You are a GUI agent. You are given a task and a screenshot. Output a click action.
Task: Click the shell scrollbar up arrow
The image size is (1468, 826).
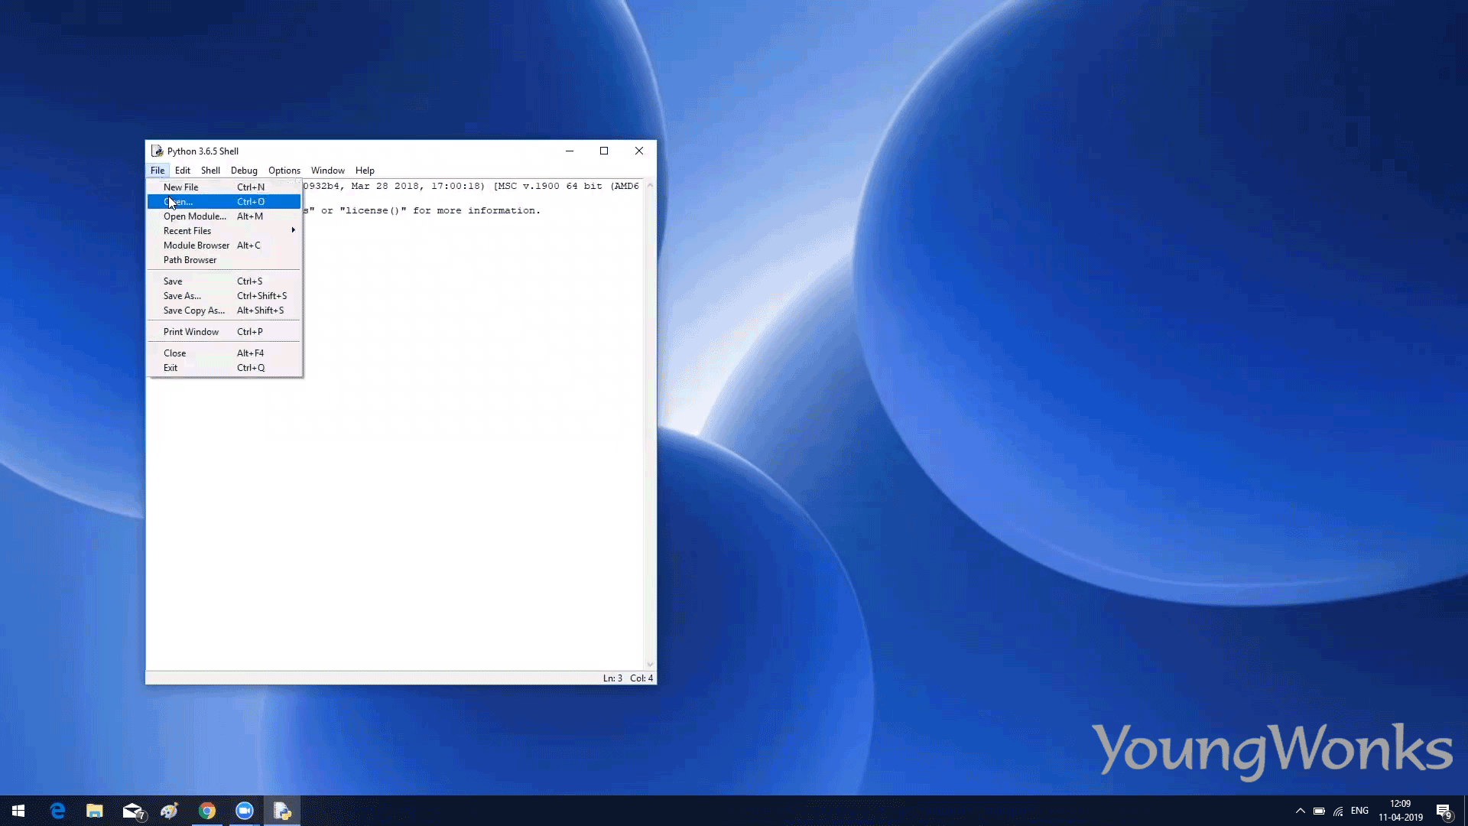[x=650, y=185]
